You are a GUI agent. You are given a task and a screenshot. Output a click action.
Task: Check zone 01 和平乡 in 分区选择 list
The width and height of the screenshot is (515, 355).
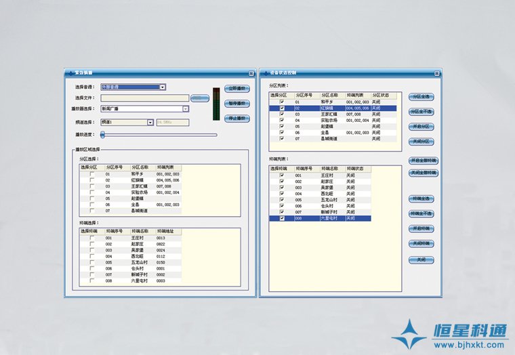91,174
